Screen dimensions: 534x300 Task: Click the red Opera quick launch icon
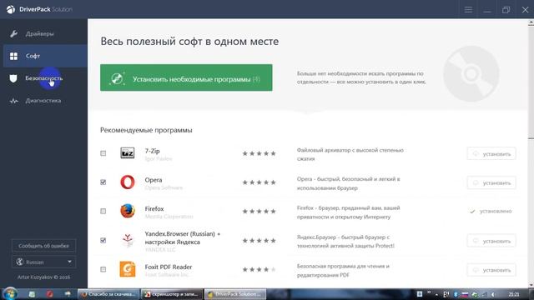[x=50, y=294]
